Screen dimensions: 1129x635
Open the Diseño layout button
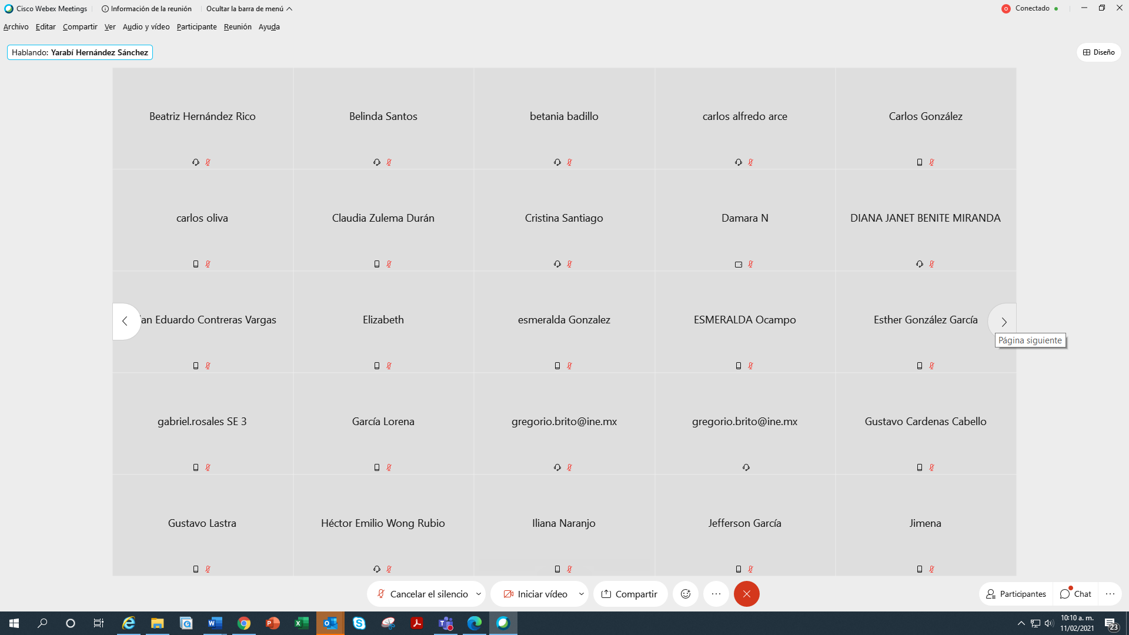(x=1098, y=52)
